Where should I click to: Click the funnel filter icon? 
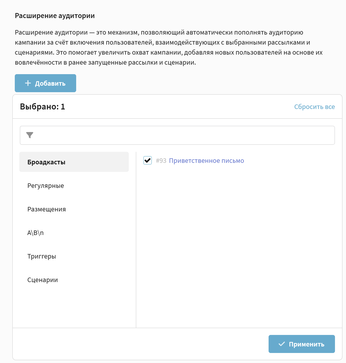[30, 135]
